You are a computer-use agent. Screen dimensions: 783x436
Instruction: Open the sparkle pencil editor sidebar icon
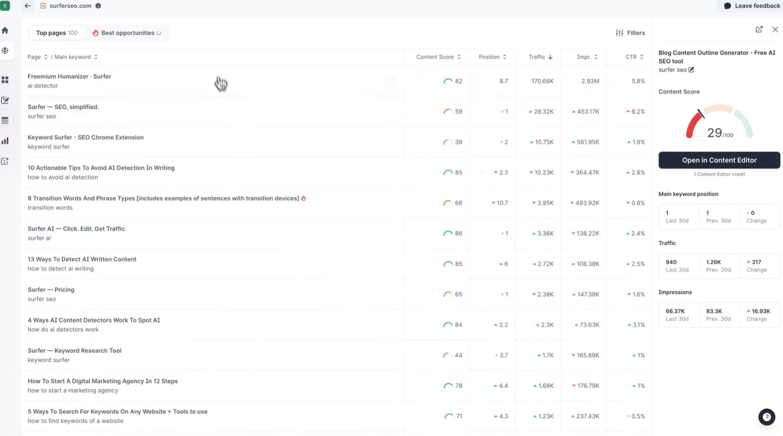coord(5,100)
